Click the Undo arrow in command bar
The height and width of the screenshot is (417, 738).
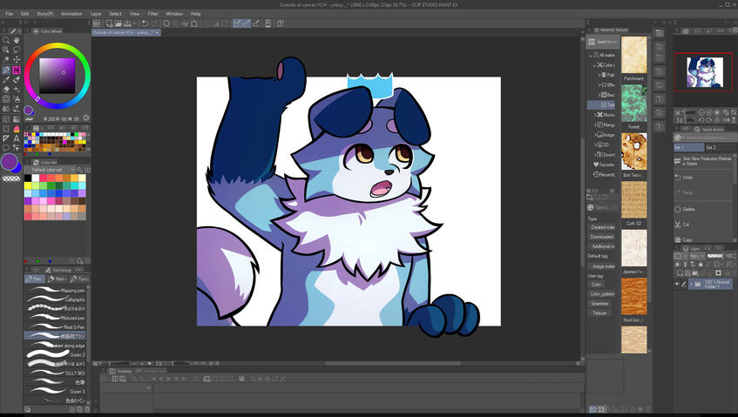[145, 24]
